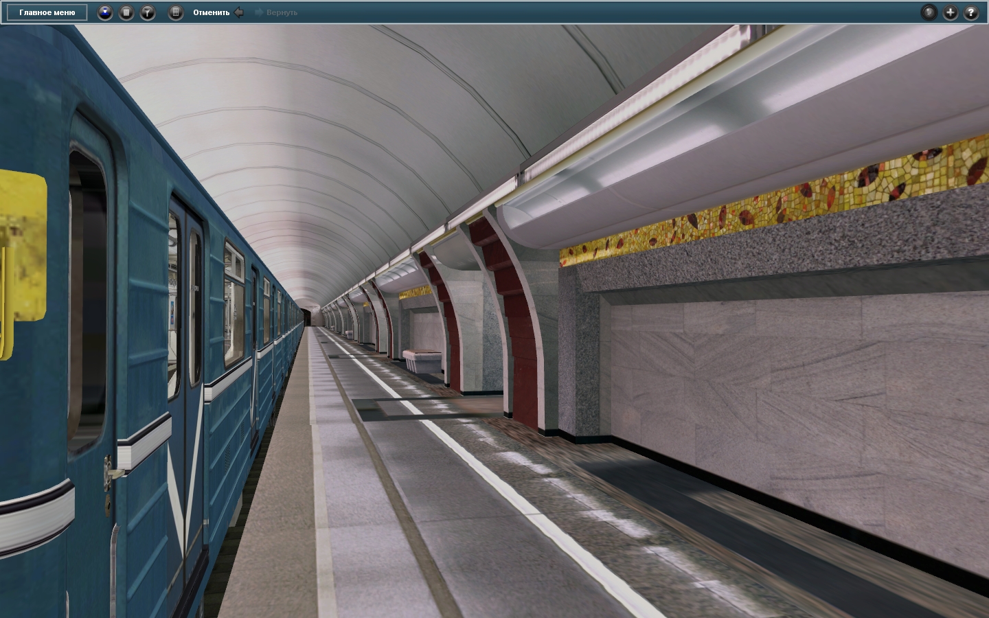Click the greyed Вернуть redo label
Image resolution: width=989 pixels, height=618 pixels.
[282, 12]
